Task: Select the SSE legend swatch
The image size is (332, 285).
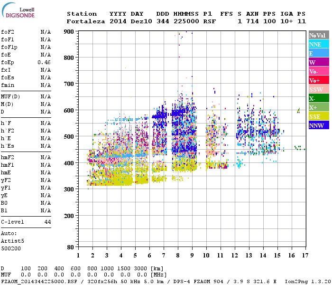Action: [319, 116]
